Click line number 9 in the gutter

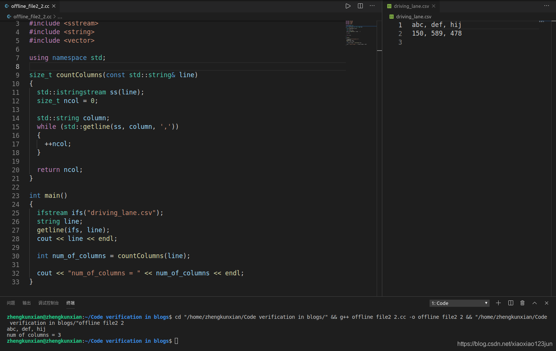[x=17, y=75]
